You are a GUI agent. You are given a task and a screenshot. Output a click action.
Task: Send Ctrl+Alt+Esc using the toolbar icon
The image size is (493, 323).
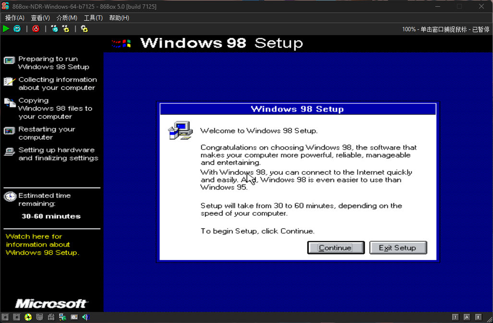point(66,29)
